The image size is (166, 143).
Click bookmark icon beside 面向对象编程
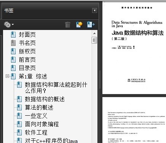point(19,124)
